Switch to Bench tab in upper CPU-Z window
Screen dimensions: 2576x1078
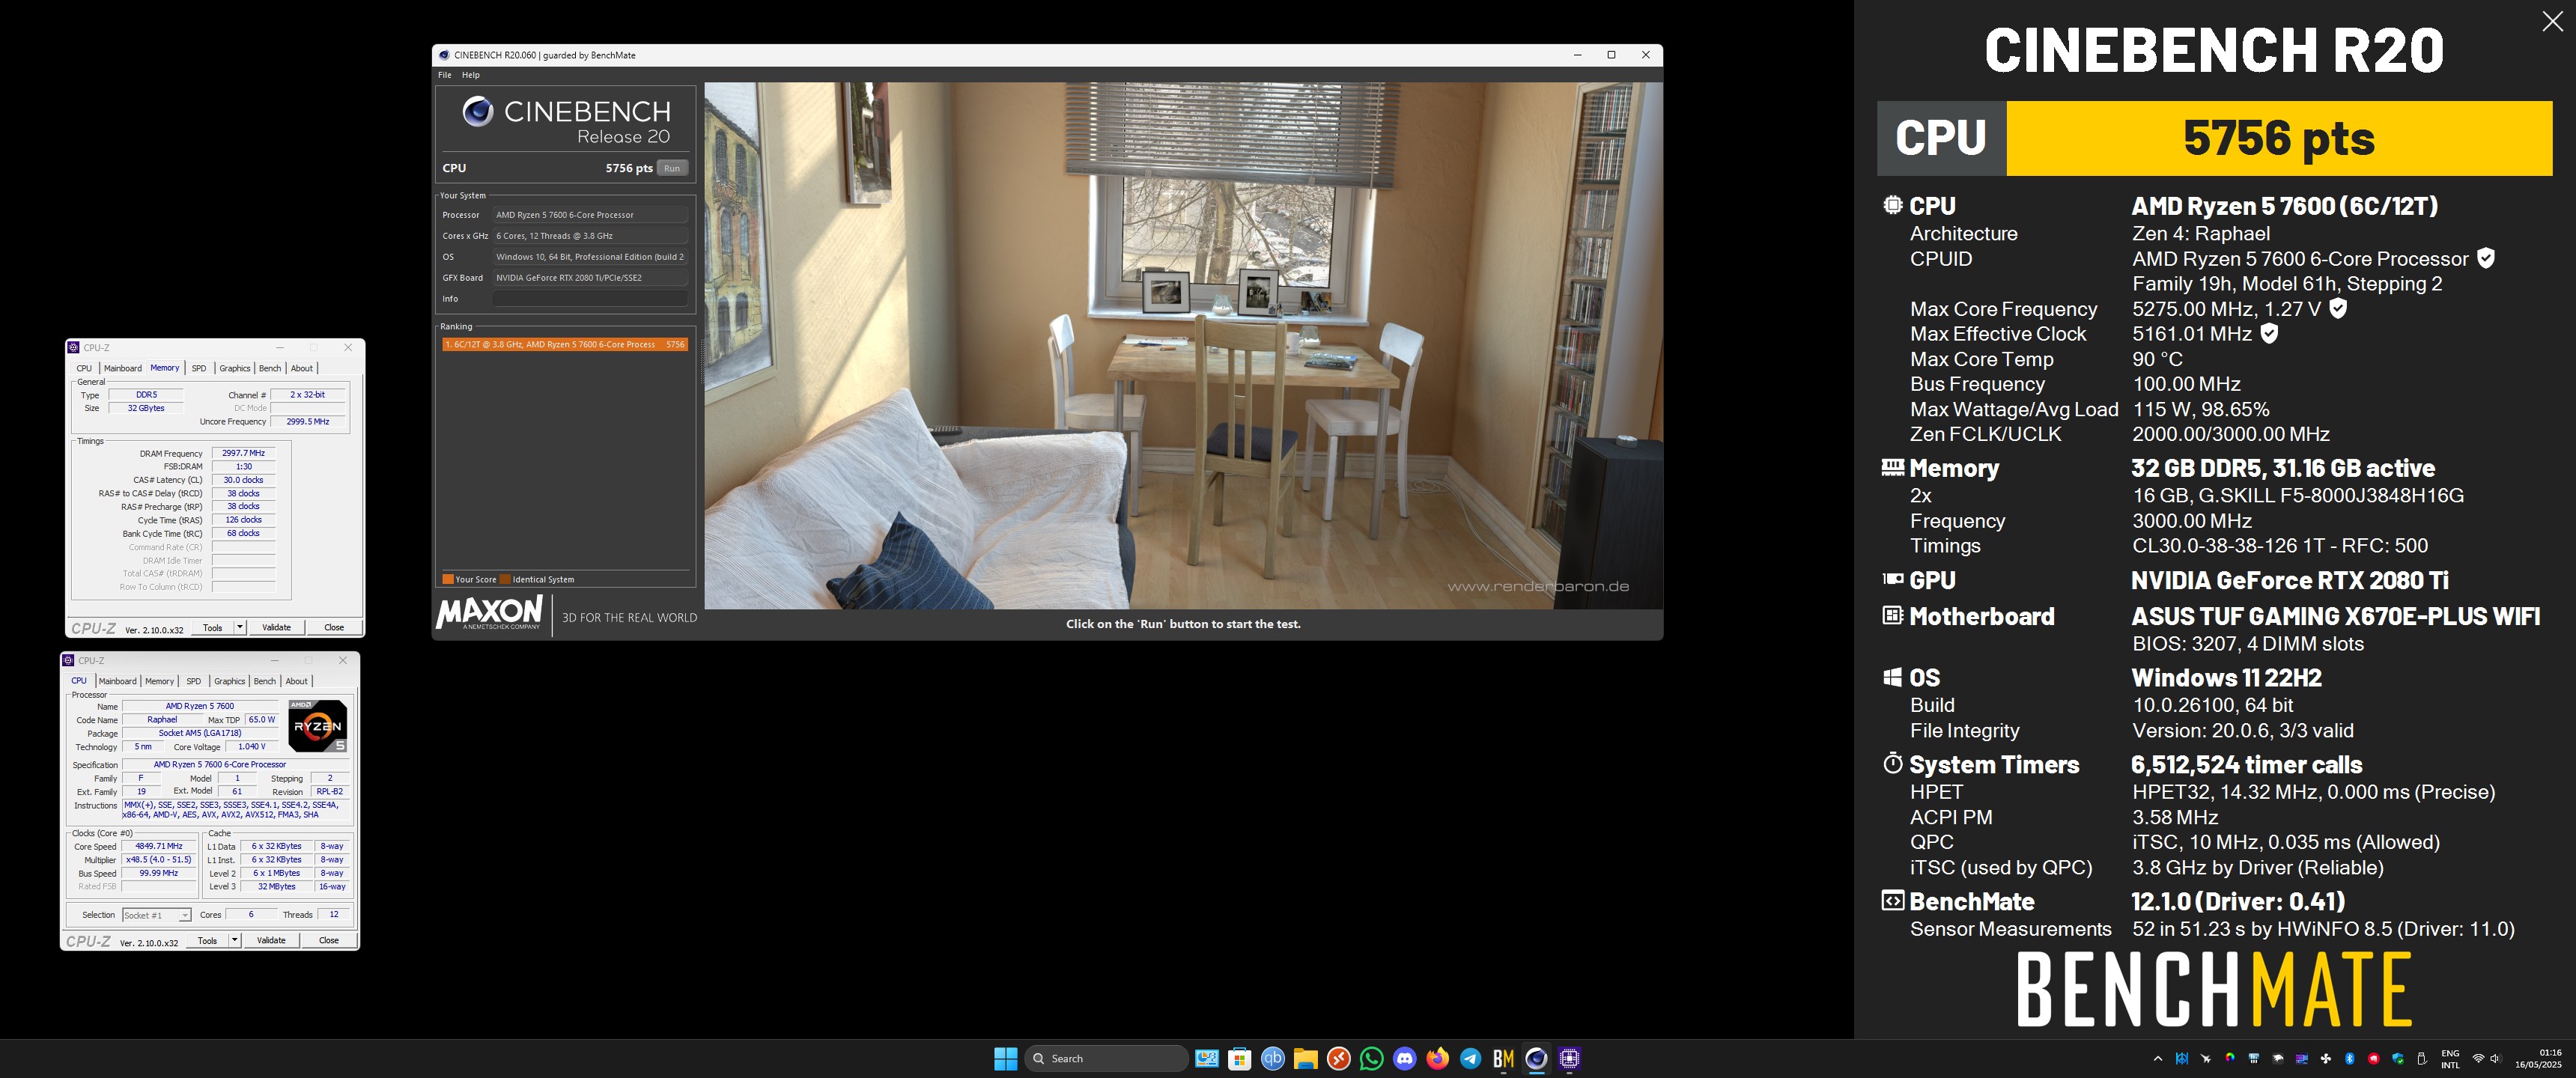point(270,368)
